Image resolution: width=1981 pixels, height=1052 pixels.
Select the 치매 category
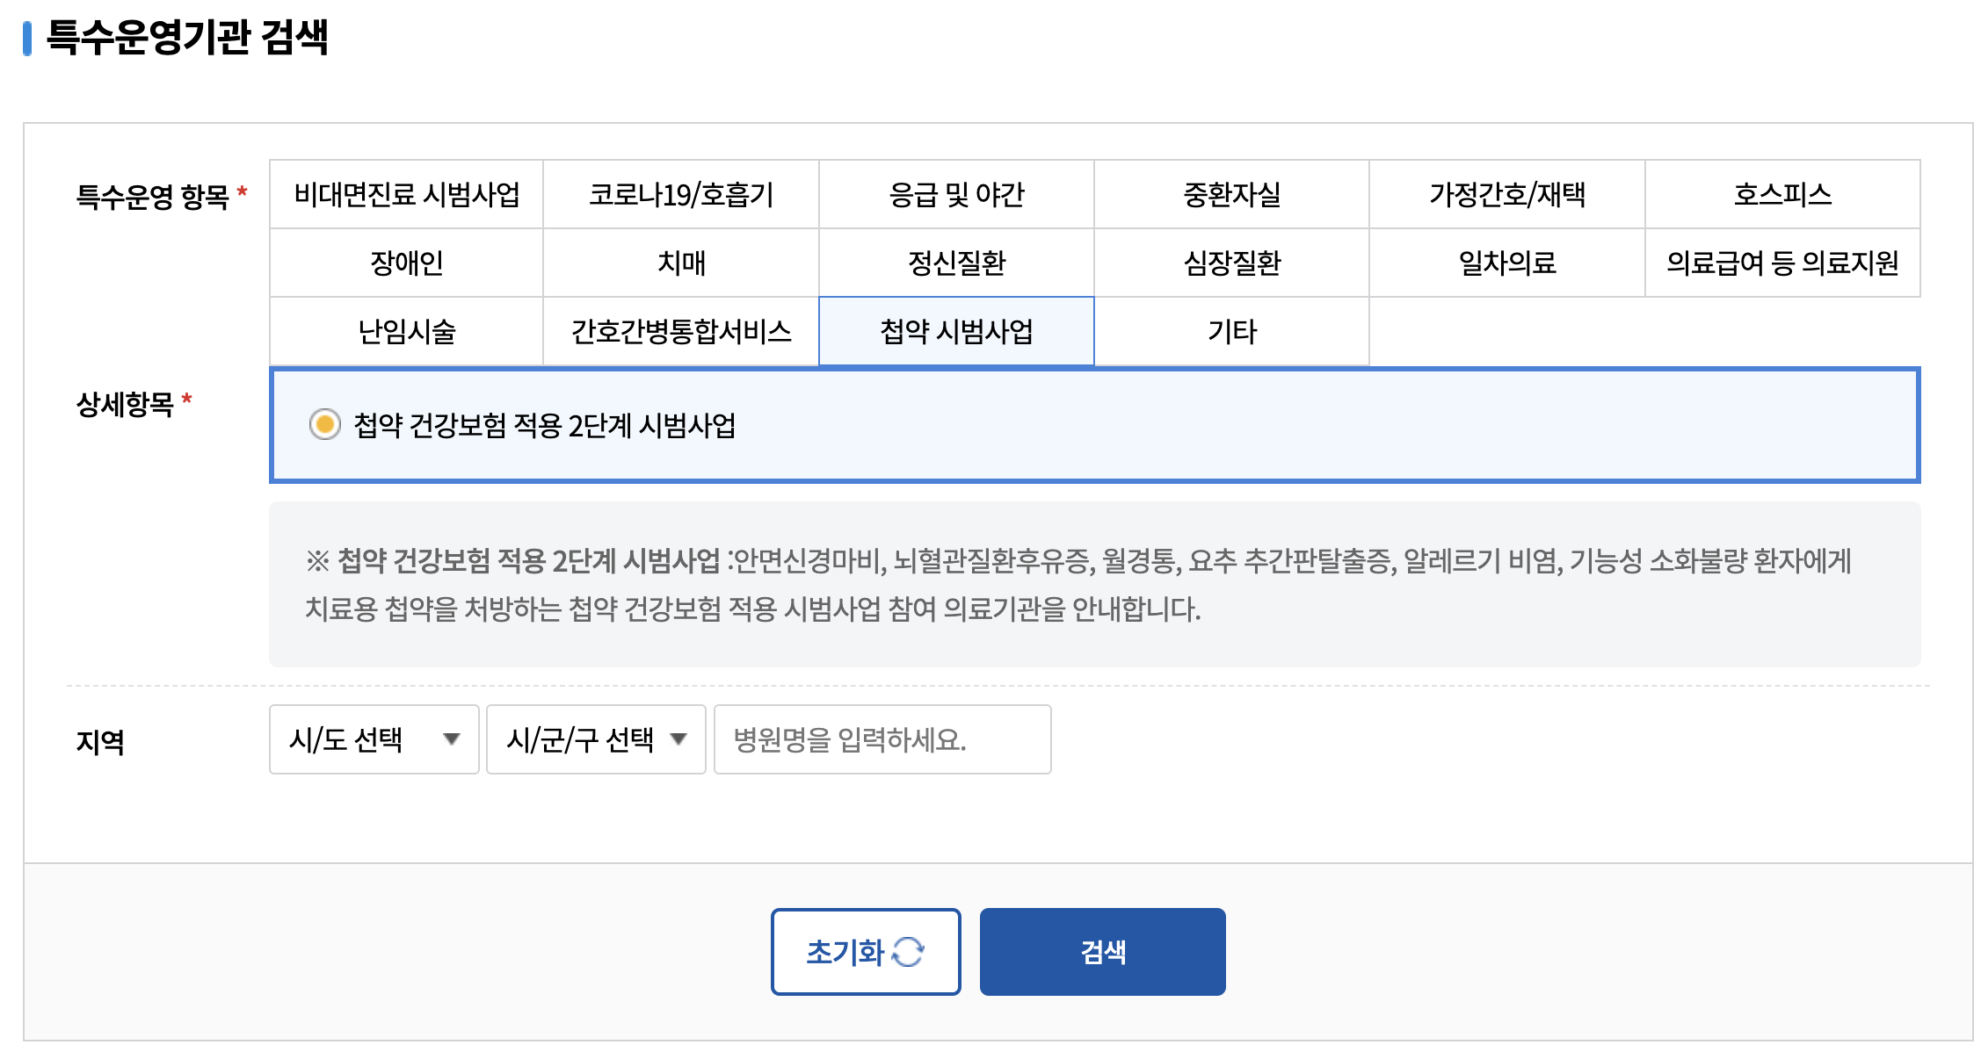click(682, 263)
